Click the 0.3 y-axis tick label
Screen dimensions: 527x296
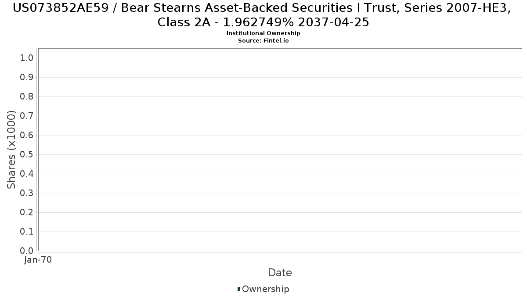(27, 193)
